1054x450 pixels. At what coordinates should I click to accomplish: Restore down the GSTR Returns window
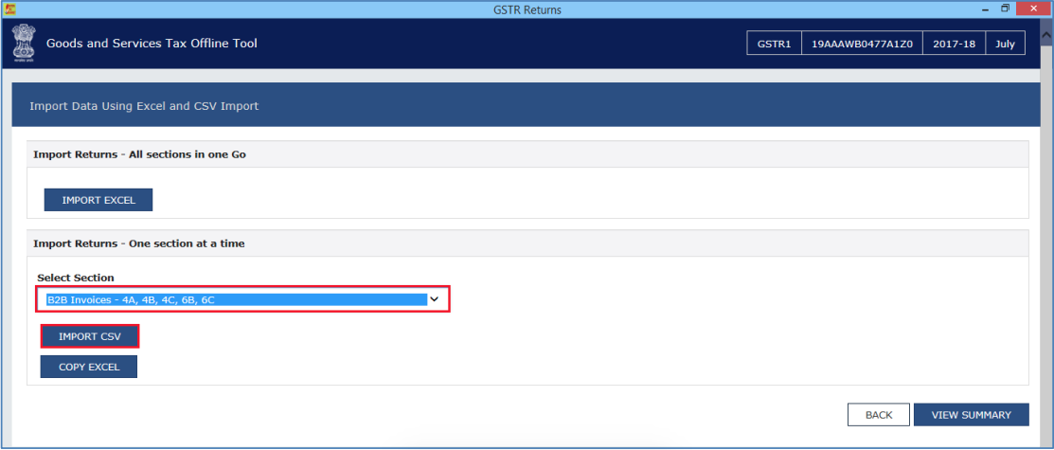coord(1005,9)
